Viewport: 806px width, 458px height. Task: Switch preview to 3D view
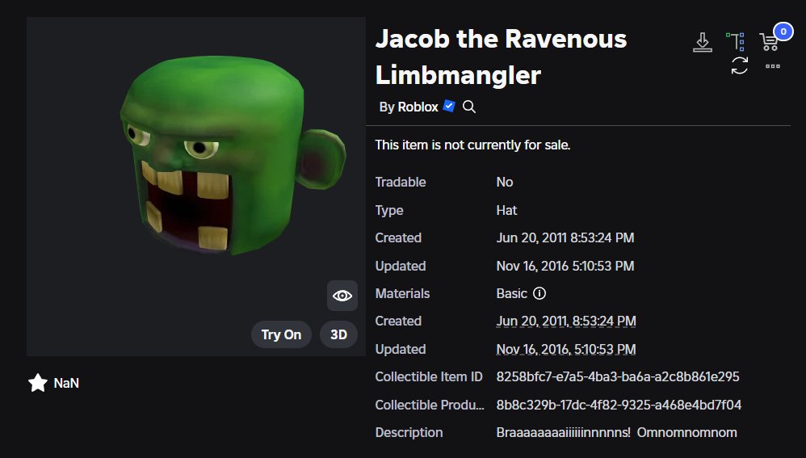[x=338, y=334]
